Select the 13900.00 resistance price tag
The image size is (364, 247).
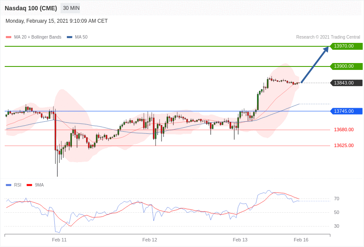[346, 66]
